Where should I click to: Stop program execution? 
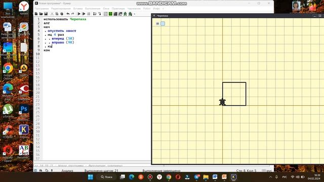tap(89, 14)
